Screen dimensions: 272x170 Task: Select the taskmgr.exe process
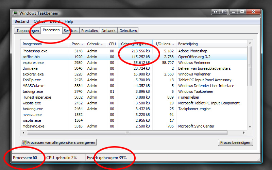pyautogui.click(x=134, y=91)
